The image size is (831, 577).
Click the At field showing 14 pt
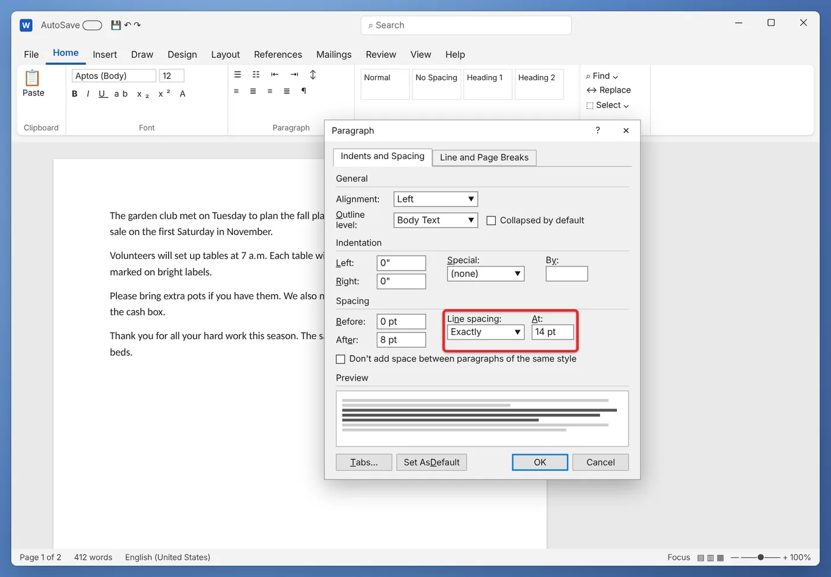click(x=553, y=332)
